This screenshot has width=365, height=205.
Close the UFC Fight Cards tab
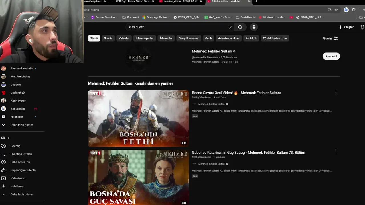153,1
